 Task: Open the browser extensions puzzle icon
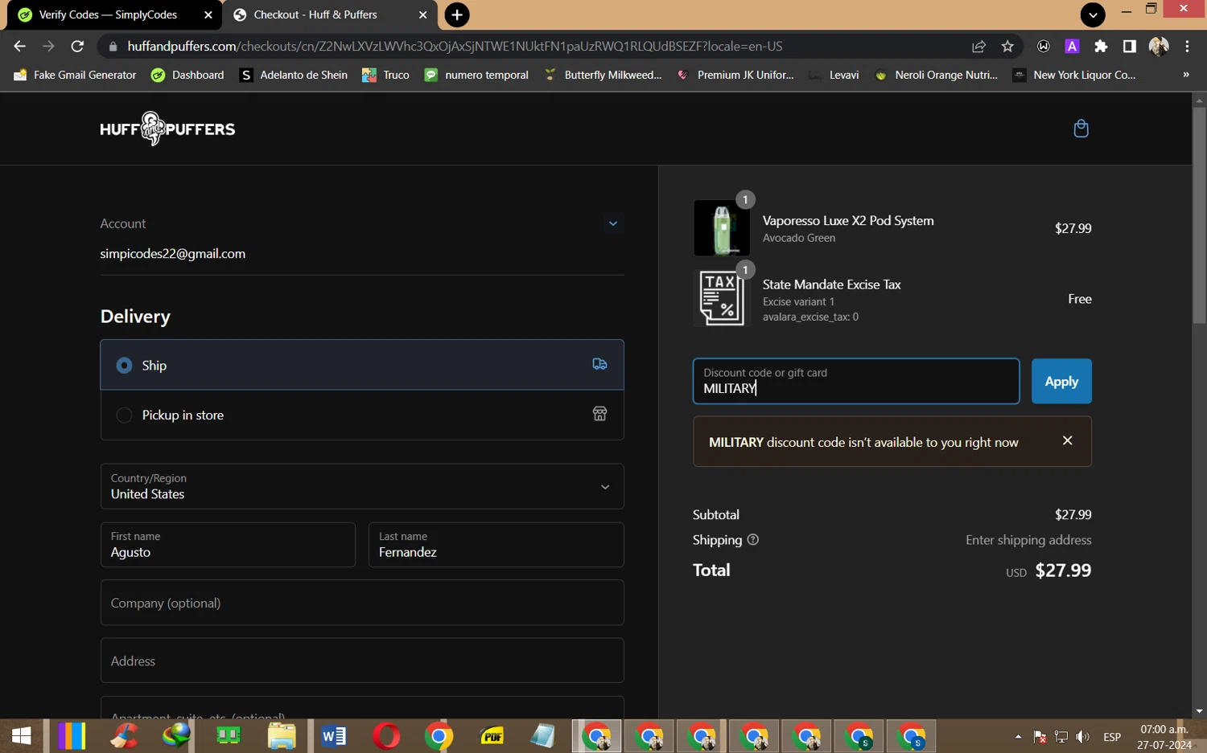click(1101, 47)
